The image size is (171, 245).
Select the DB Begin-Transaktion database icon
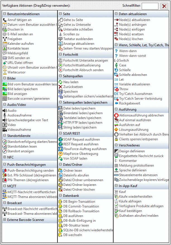click(61, 202)
